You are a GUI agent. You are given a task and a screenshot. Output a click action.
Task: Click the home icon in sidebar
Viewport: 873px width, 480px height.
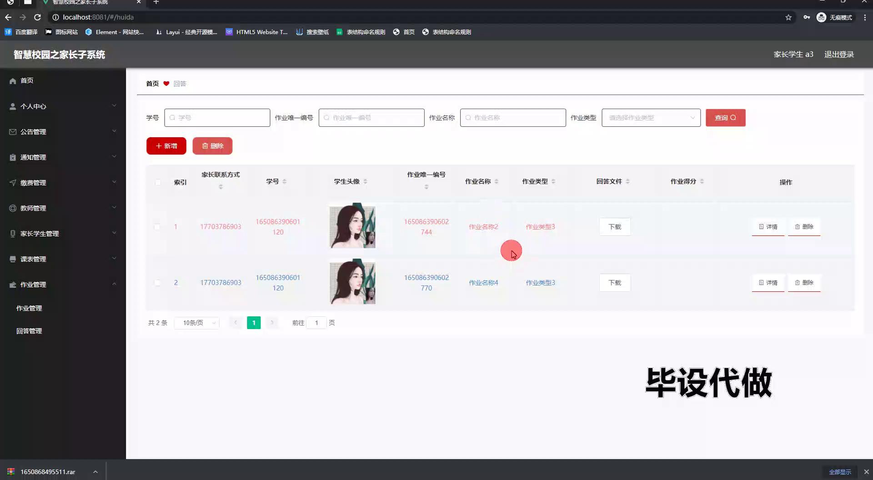[x=13, y=81]
